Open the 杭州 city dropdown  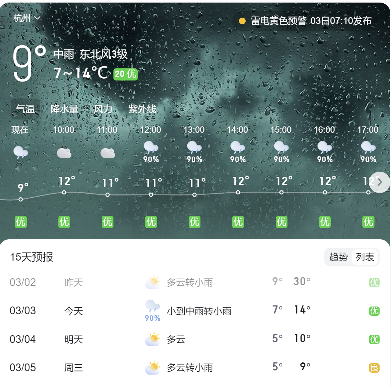click(27, 18)
